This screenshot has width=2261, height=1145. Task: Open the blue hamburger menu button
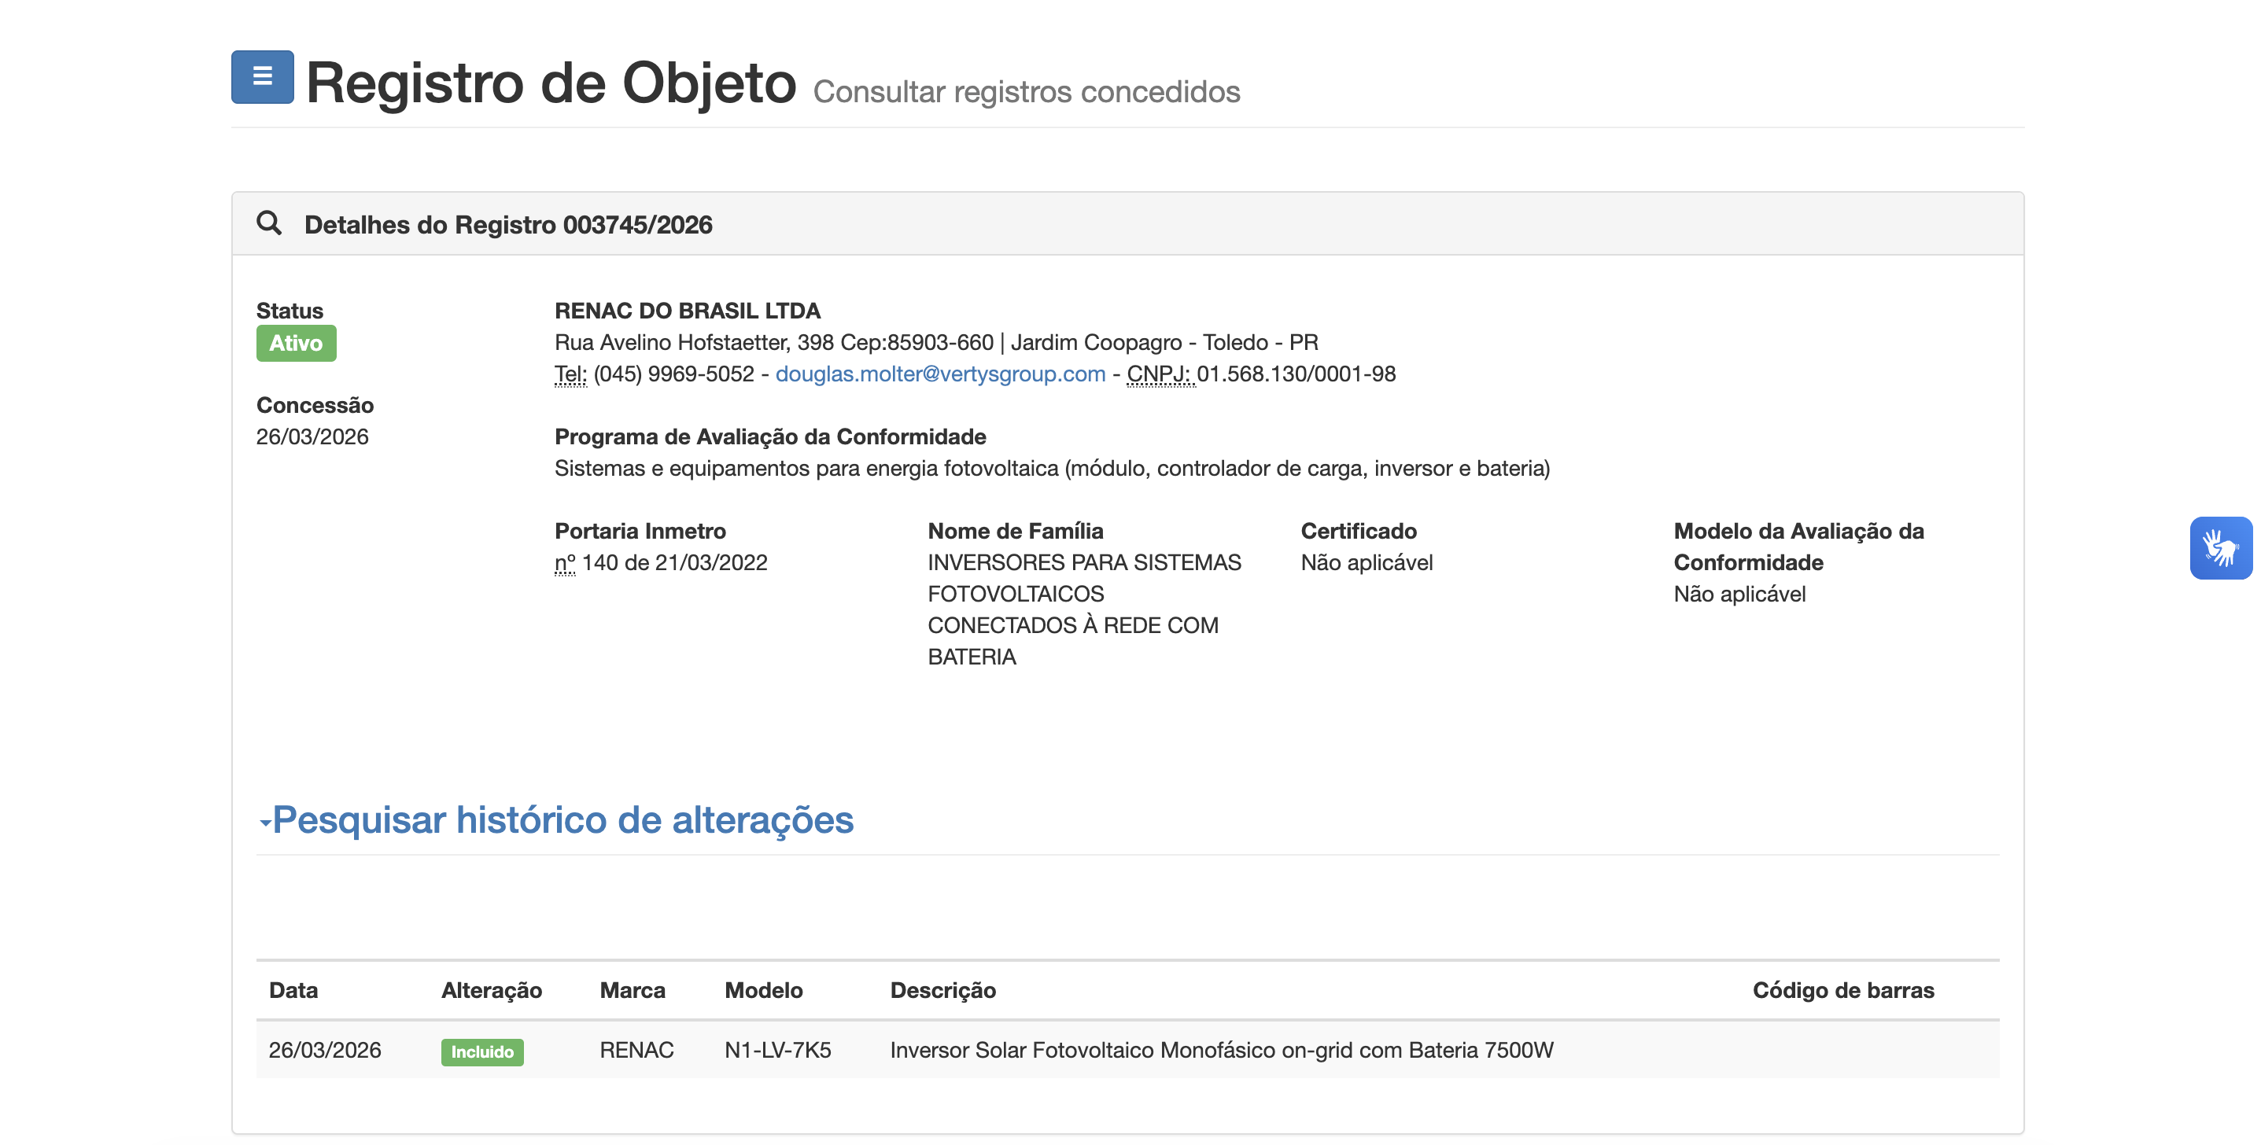[261, 77]
